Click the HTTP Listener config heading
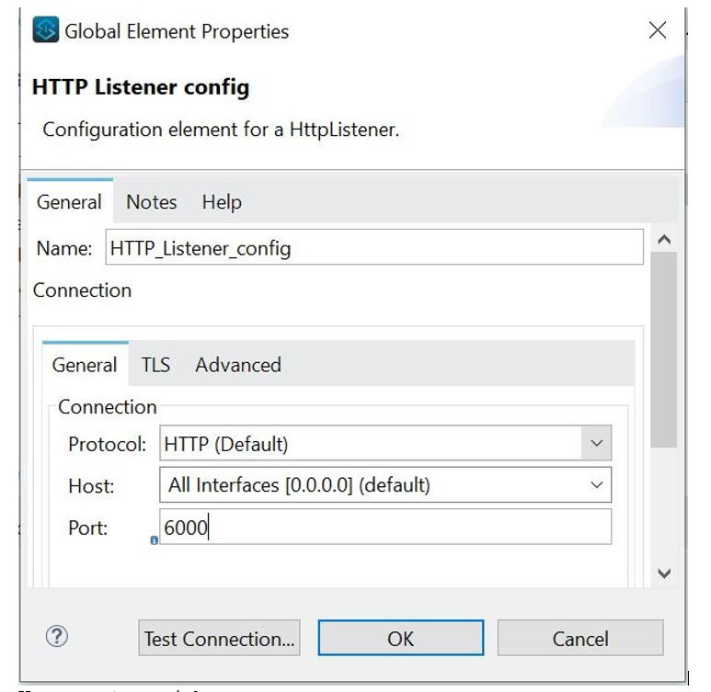 tap(141, 88)
